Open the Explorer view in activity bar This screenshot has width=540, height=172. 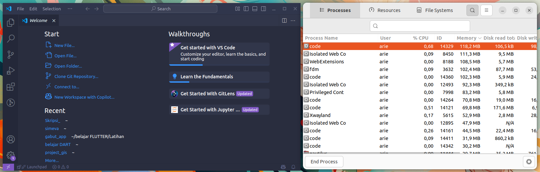coord(11,22)
